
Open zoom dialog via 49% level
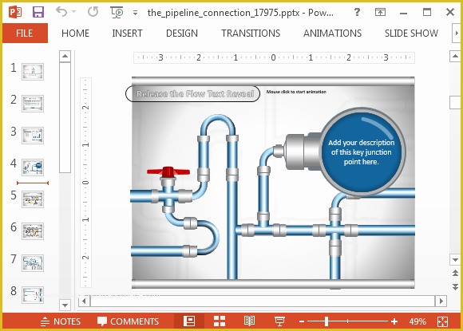[x=417, y=321]
